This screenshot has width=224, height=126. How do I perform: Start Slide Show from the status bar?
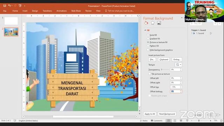click(x=187, y=121)
